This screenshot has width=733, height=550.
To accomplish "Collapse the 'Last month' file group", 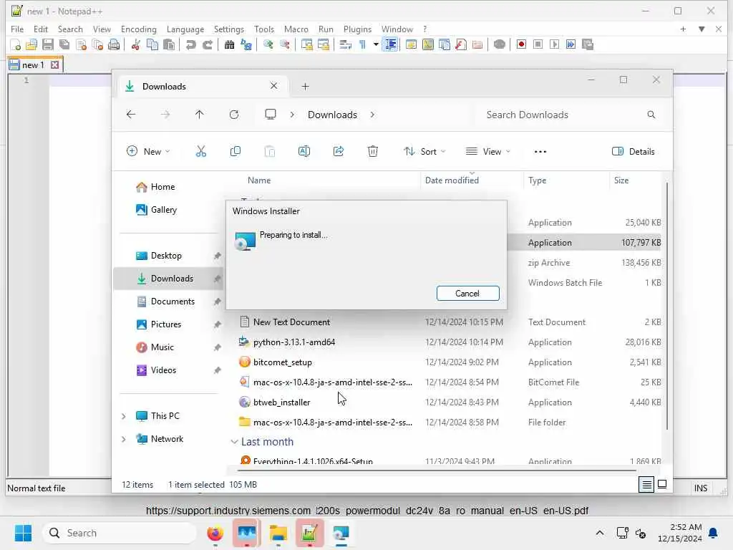I will click(234, 441).
